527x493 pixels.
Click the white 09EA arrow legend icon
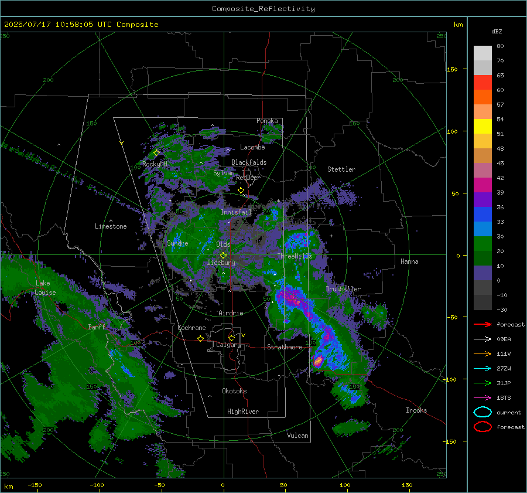click(x=482, y=339)
